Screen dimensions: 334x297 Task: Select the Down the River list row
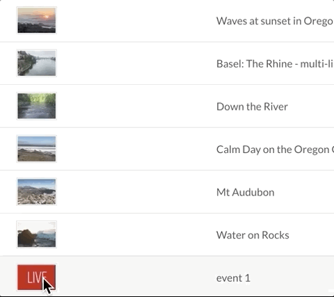pyautogui.click(x=167, y=106)
